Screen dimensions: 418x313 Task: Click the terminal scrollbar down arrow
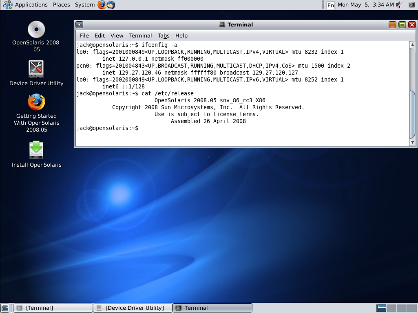[x=412, y=142]
